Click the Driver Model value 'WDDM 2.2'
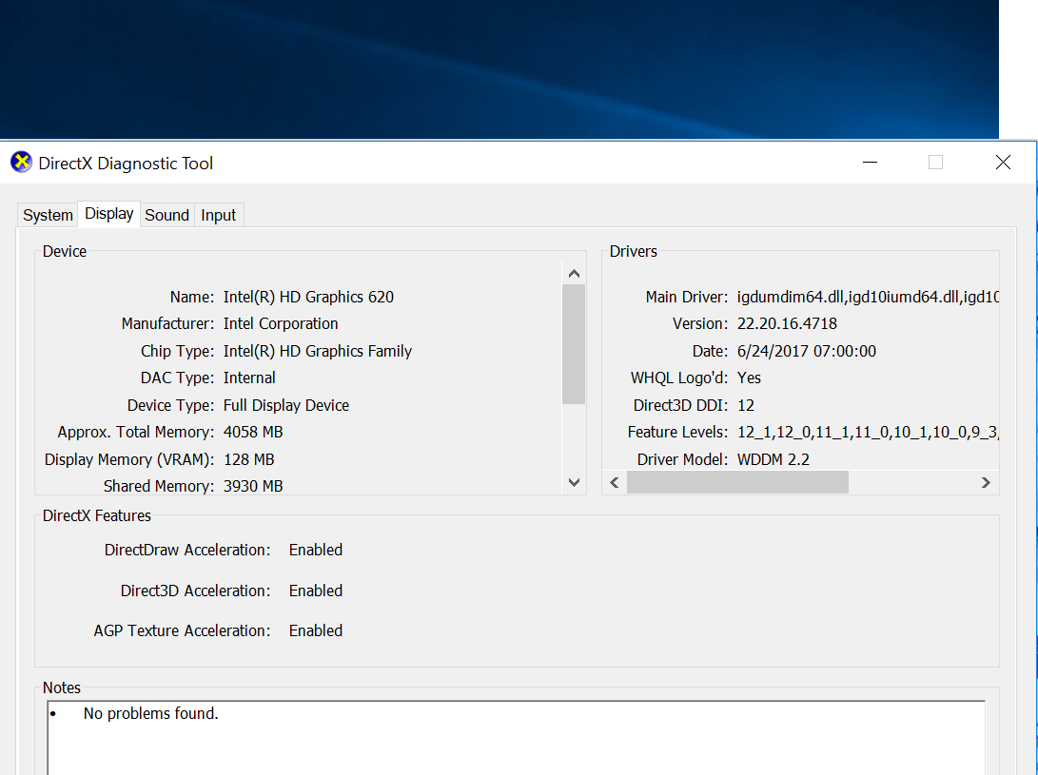This screenshot has width=1038, height=775. click(774, 459)
